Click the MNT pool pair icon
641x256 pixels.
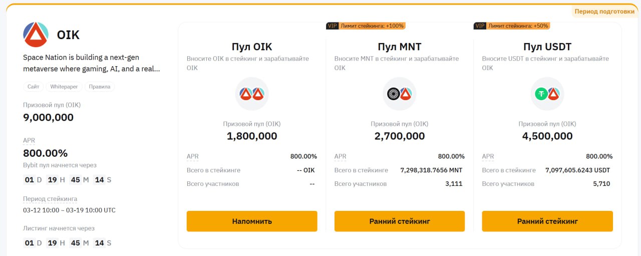click(x=400, y=94)
